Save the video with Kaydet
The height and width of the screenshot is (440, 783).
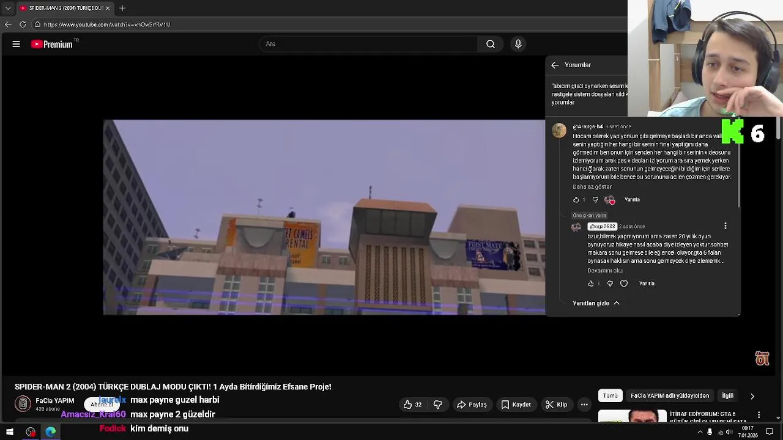click(516, 405)
